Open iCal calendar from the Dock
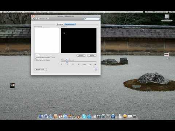The image size is (175, 131). (60, 116)
